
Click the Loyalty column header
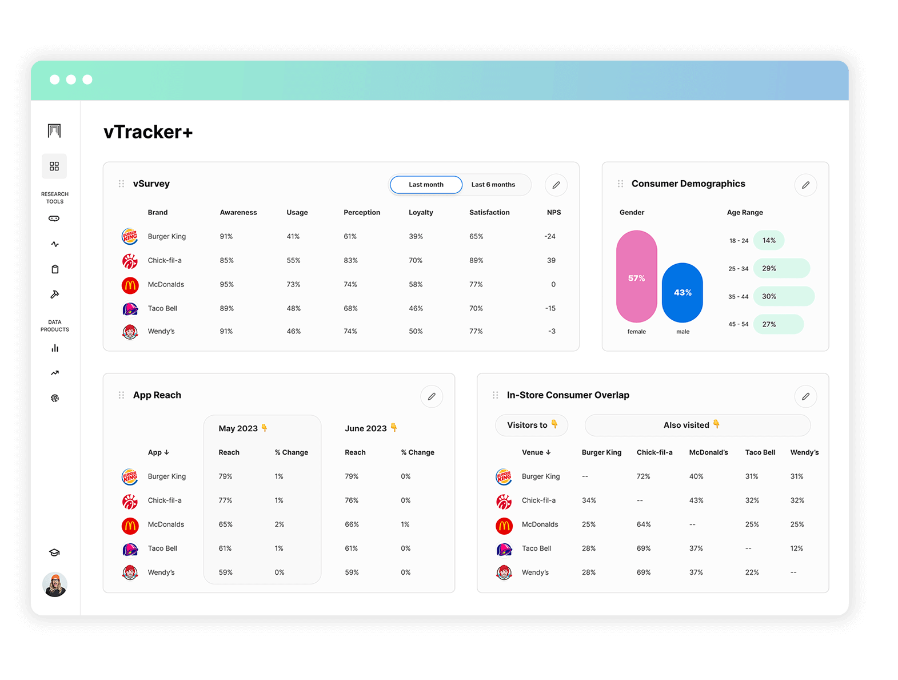(x=421, y=212)
